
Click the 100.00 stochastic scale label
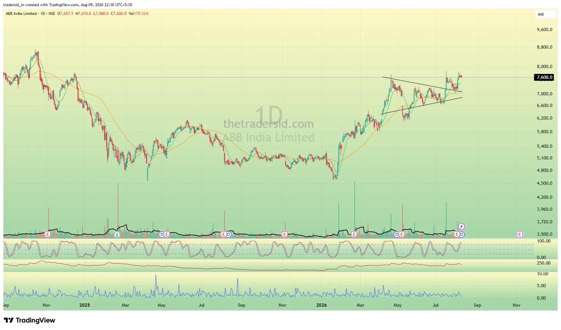coord(544,241)
